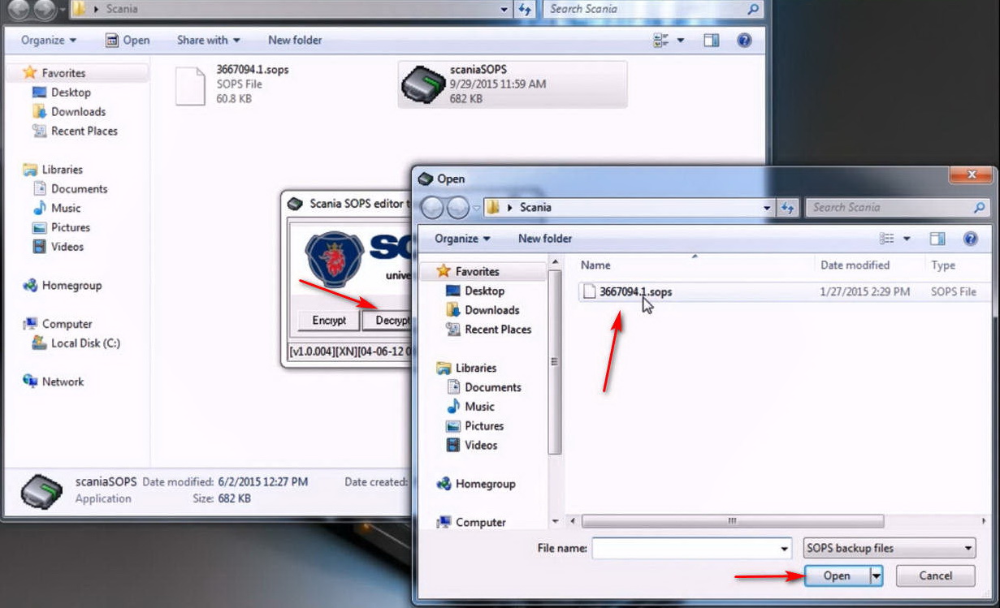Click Libraries in Open dialog sidebar
The width and height of the screenshot is (1000, 608).
[x=475, y=368]
